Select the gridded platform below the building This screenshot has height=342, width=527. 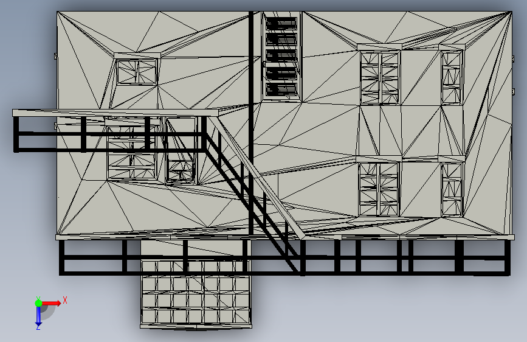point(196,293)
